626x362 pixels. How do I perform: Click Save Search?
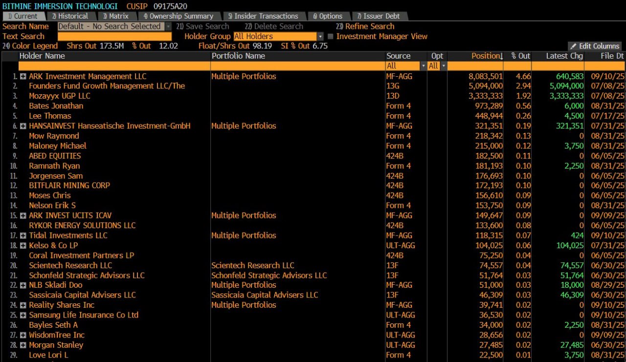coord(203,26)
